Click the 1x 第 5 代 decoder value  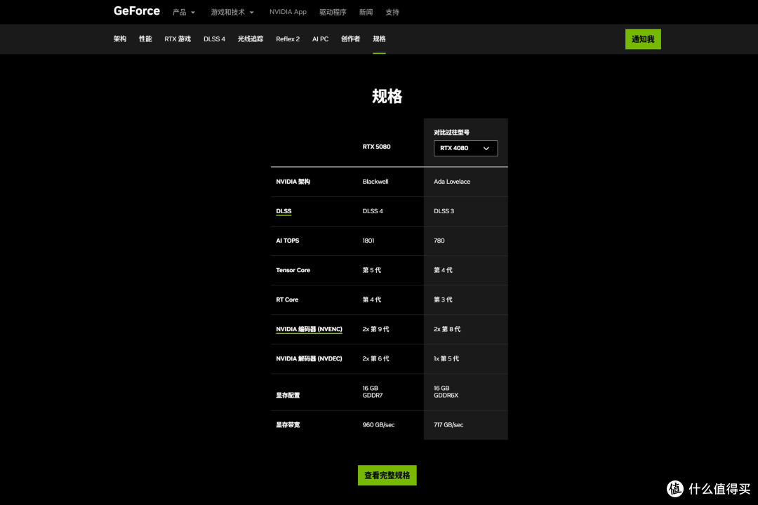pyautogui.click(x=446, y=358)
